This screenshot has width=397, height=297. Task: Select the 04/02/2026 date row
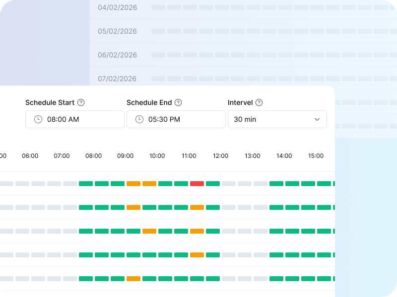117,7
